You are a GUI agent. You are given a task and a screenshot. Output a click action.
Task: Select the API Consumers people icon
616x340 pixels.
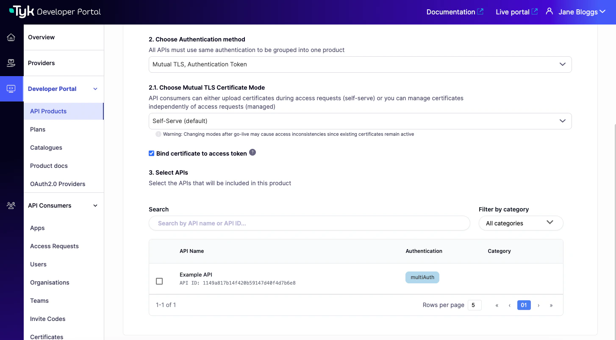pyautogui.click(x=11, y=205)
